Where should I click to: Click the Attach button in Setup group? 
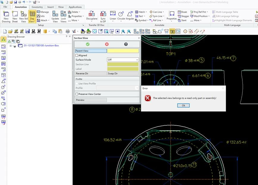43,20
